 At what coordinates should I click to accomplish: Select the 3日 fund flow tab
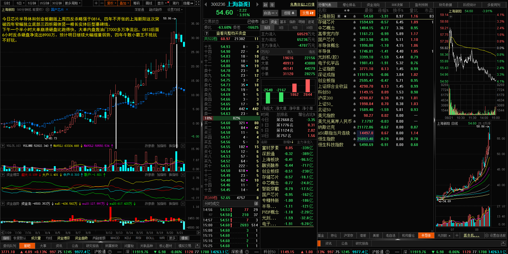pyautogui.click(x=281, y=28)
